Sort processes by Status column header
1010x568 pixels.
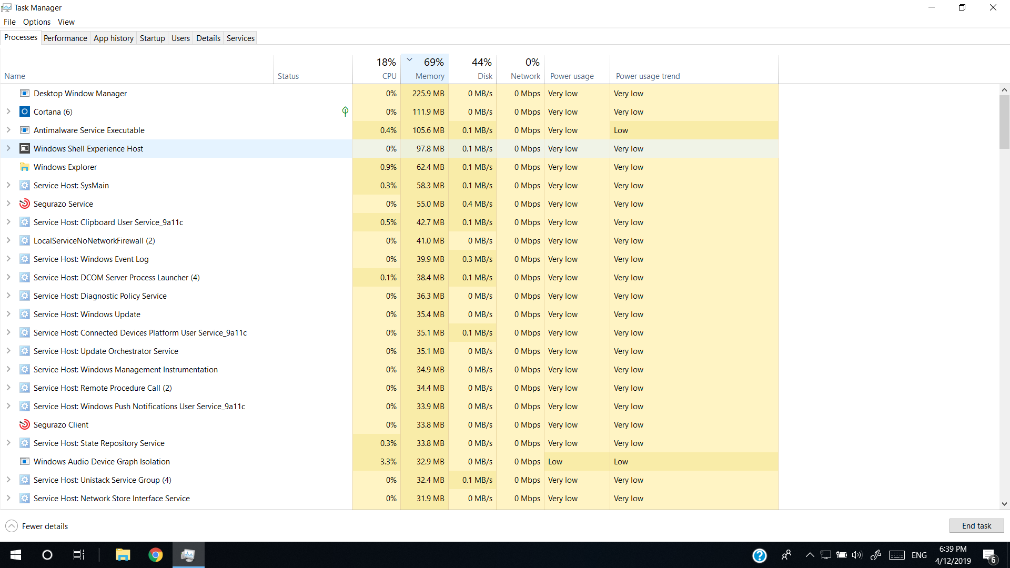(313, 69)
